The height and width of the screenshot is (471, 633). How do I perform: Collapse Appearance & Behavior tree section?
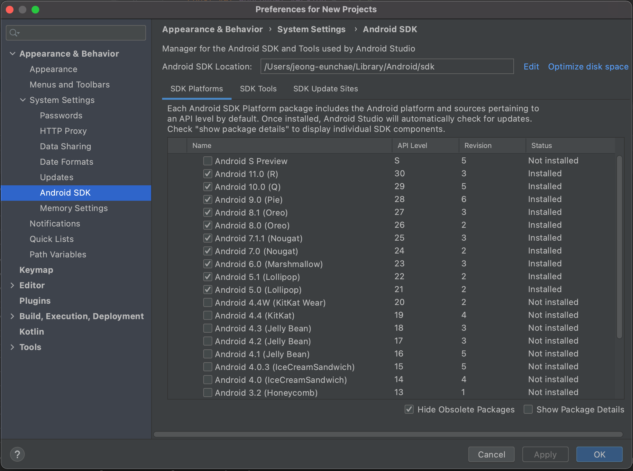pos(13,53)
